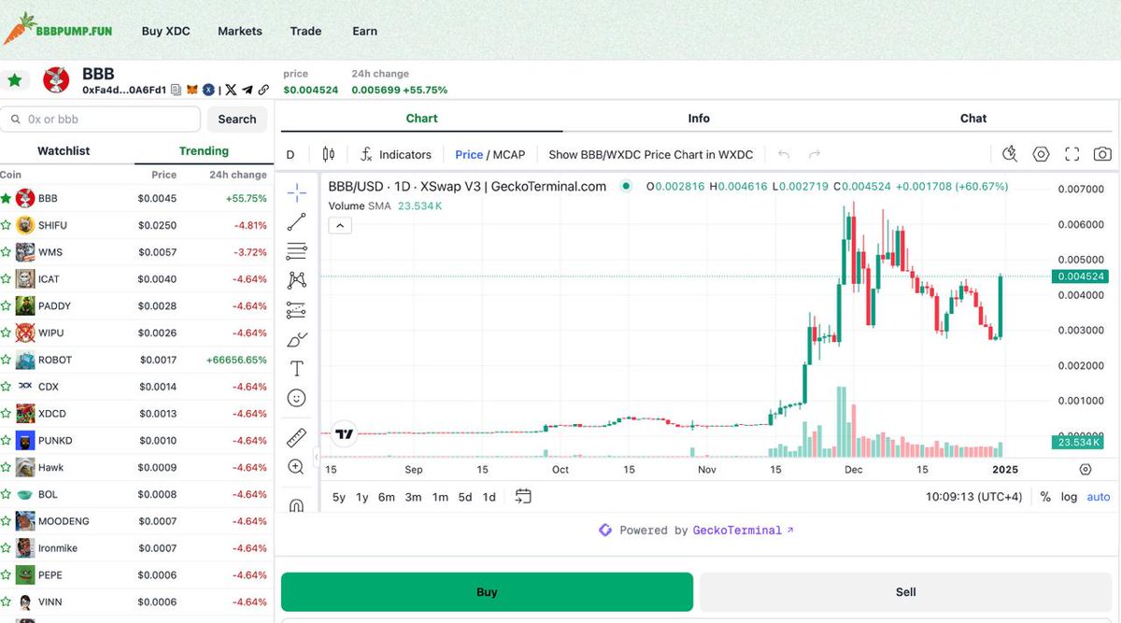
Task: Switch chart to Price mode
Action: 469,154
